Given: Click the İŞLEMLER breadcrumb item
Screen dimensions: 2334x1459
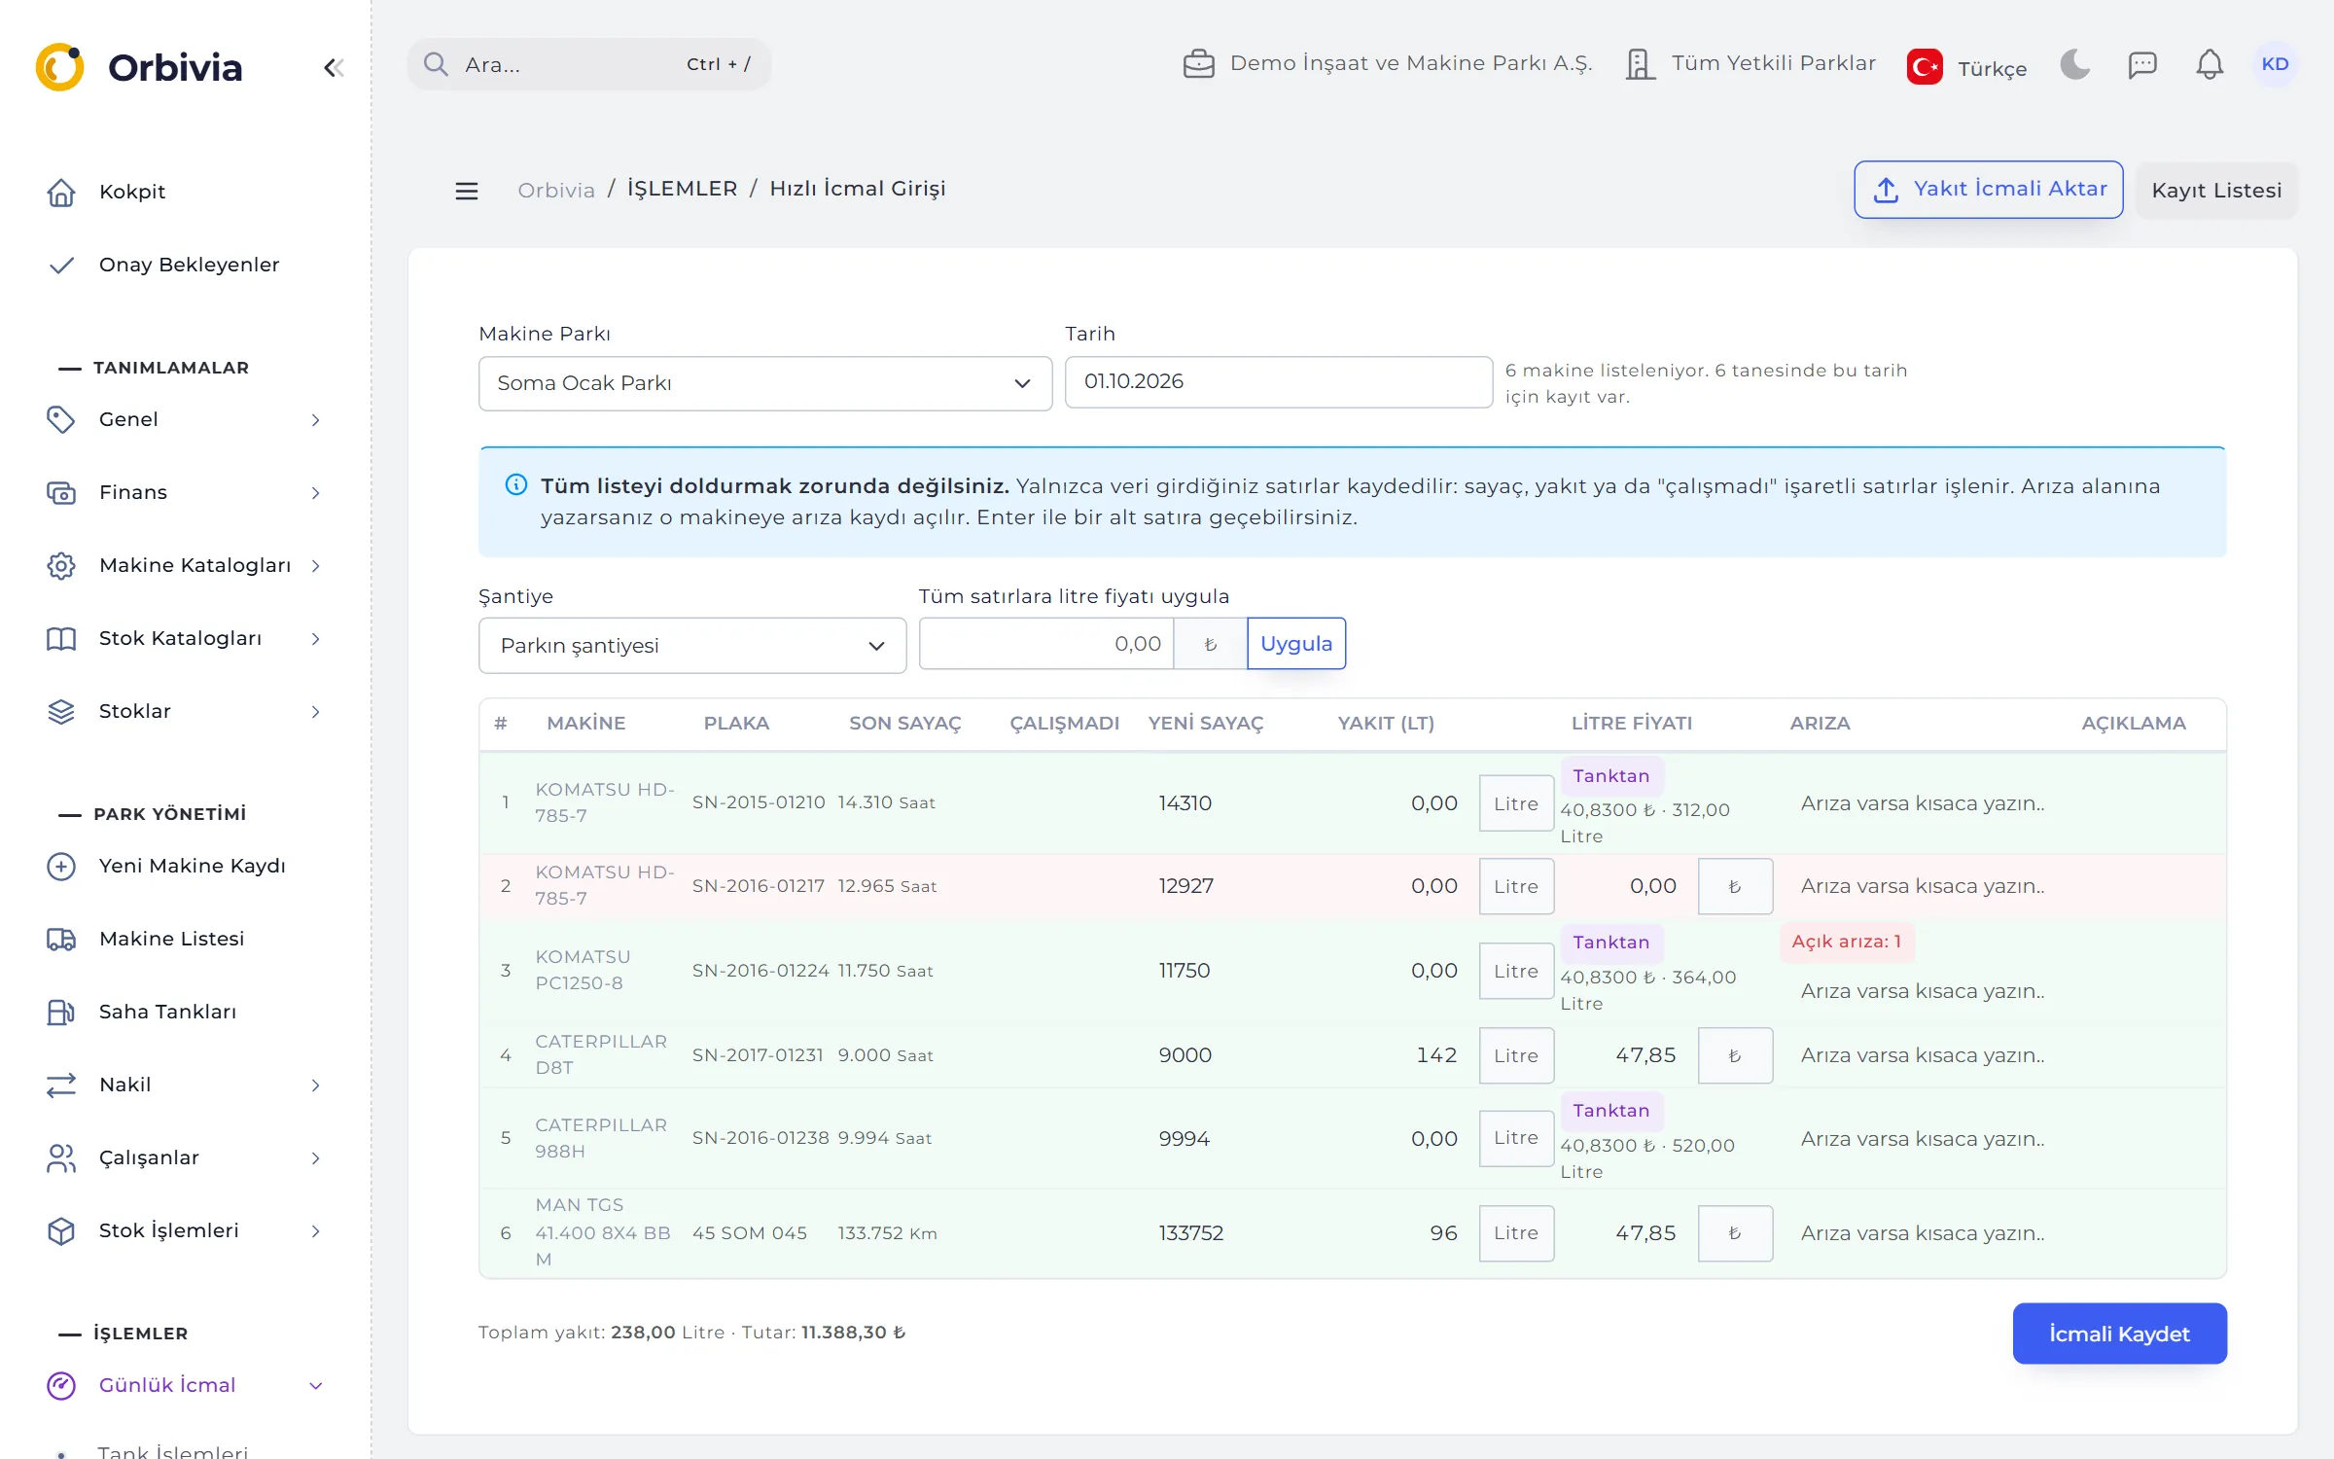Looking at the screenshot, I should pyautogui.click(x=682, y=189).
